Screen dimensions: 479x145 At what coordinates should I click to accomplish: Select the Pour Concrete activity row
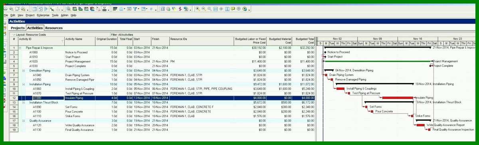click(162, 111)
